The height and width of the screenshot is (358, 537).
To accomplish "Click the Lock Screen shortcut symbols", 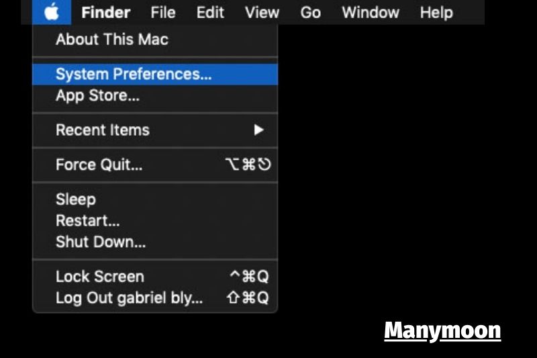I will [x=249, y=276].
